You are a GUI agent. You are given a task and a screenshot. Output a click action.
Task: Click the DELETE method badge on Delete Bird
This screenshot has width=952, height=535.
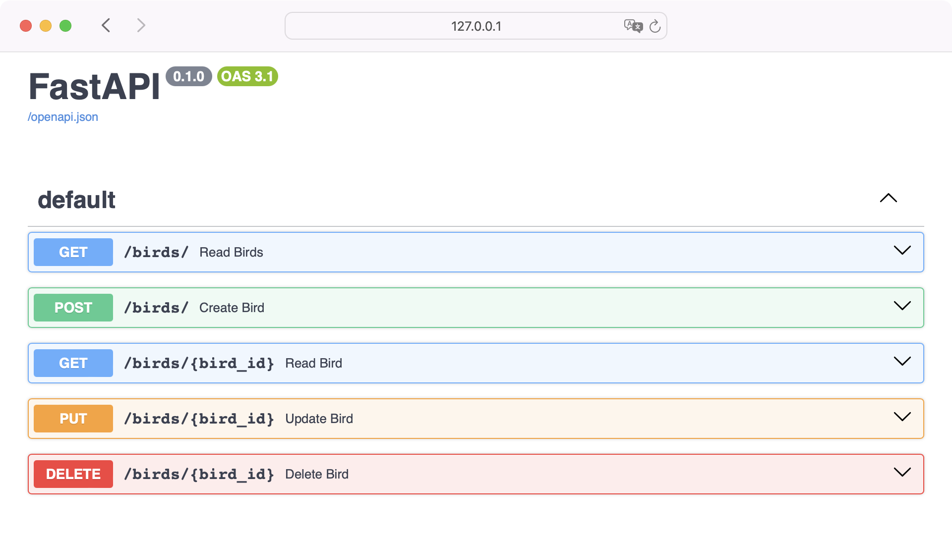click(73, 474)
